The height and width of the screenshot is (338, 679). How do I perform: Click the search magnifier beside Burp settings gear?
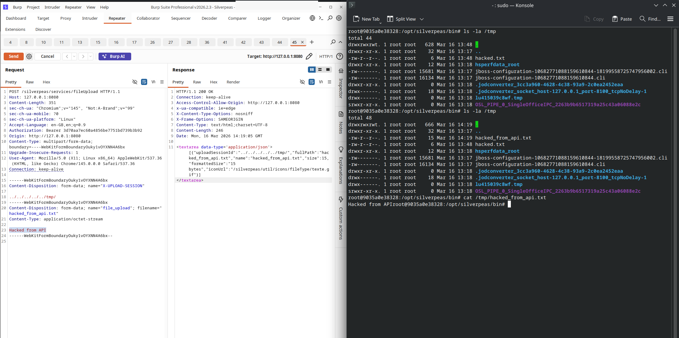[330, 18]
